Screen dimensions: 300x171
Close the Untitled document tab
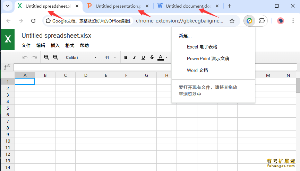pyautogui.click(x=217, y=6)
